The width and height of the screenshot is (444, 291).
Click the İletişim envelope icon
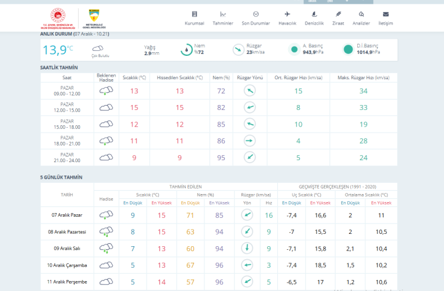pos(385,14)
